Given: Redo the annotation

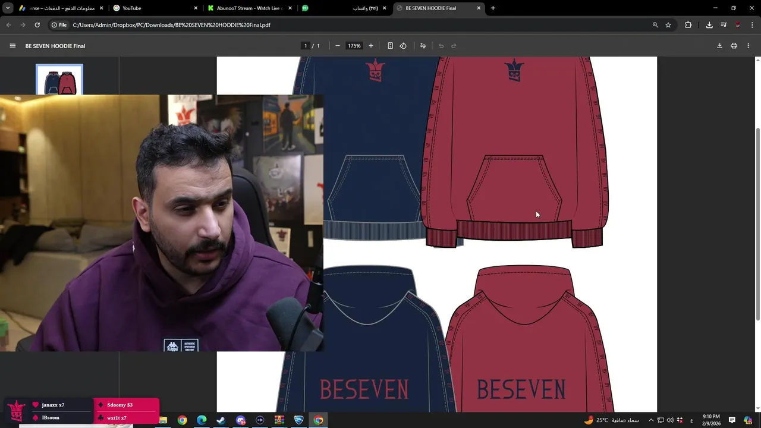Looking at the screenshot, I should (x=454, y=46).
